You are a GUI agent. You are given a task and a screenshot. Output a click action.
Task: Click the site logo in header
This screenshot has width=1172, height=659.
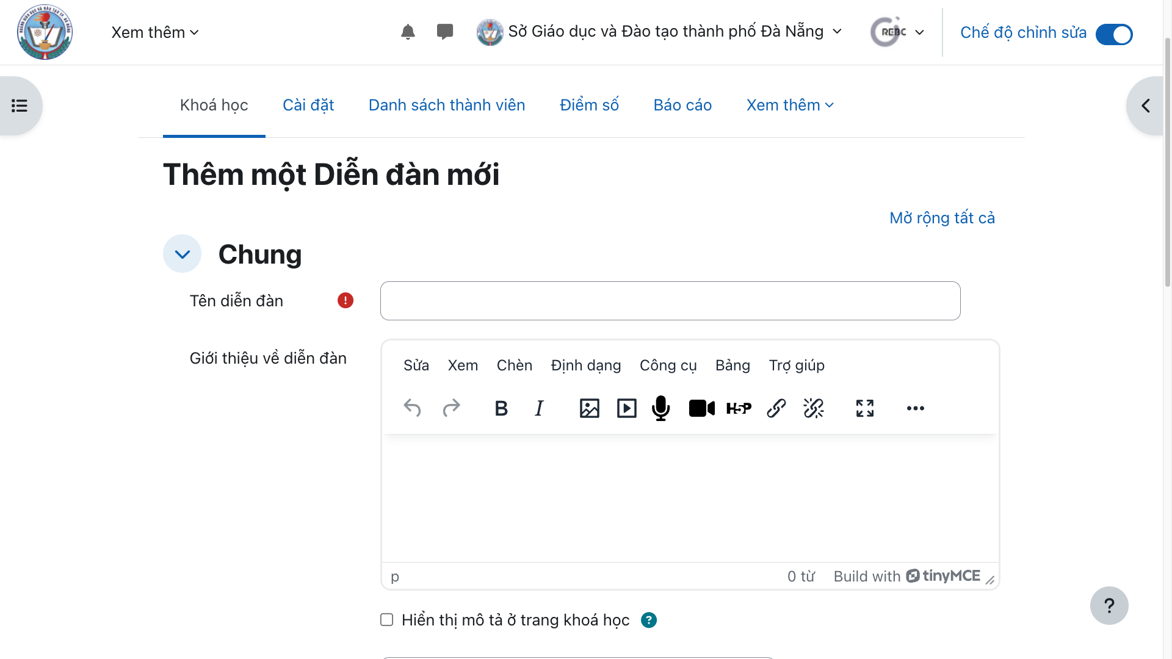point(45,32)
